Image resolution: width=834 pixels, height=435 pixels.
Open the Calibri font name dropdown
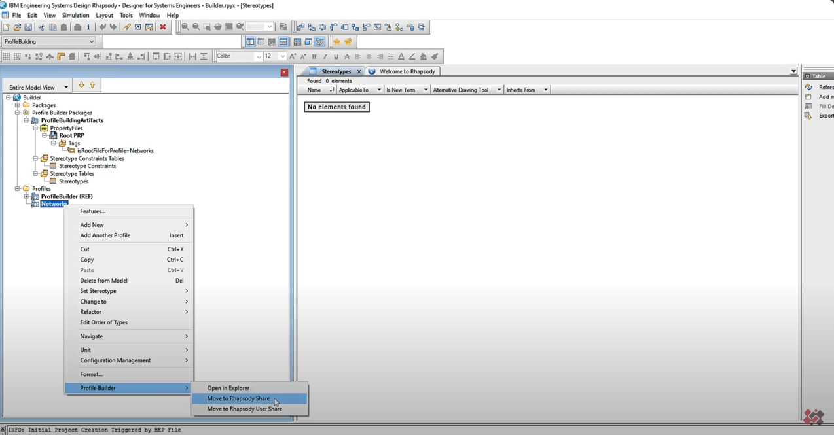(259, 57)
